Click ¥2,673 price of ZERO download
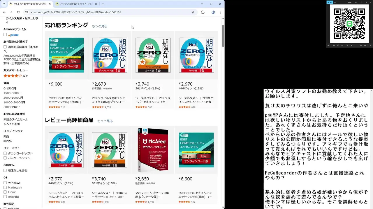The height and width of the screenshot is (209, 373). click(x=99, y=84)
